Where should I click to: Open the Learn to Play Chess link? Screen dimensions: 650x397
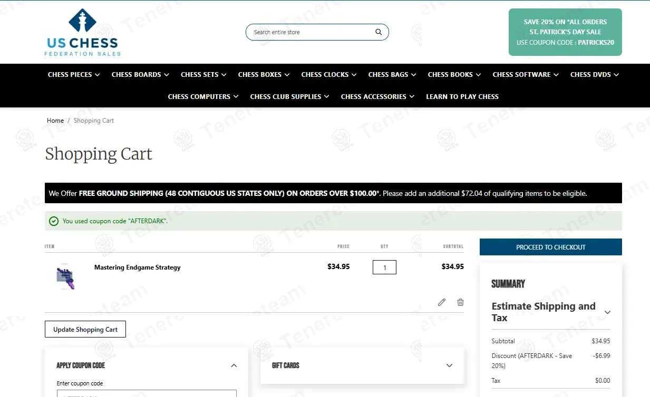coord(462,97)
